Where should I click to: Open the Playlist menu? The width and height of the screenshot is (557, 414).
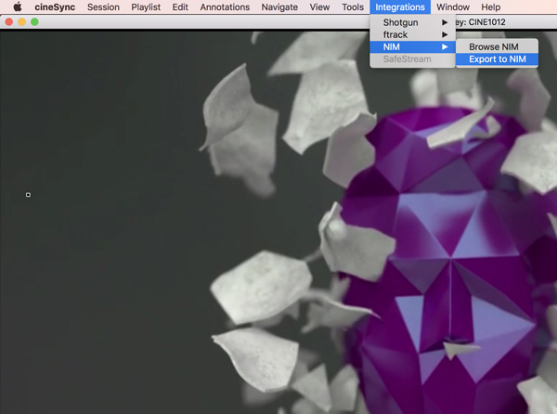(146, 7)
